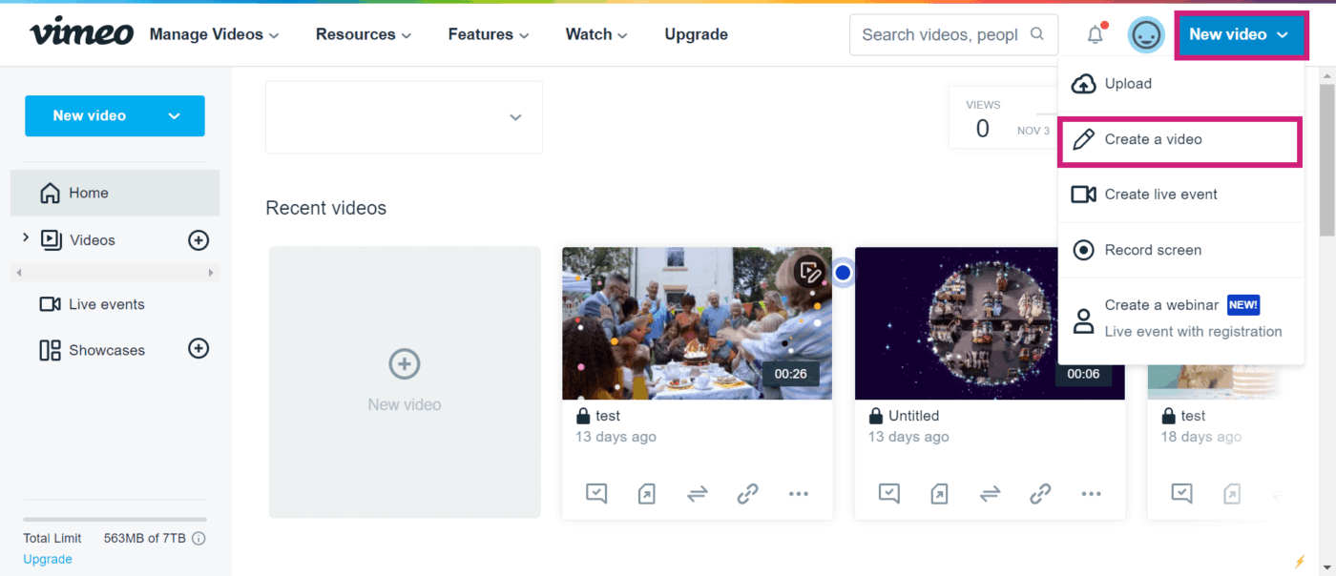Image resolution: width=1336 pixels, height=576 pixels.
Task: Expand the Videos tree in the sidebar
Action: tap(26, 238)
